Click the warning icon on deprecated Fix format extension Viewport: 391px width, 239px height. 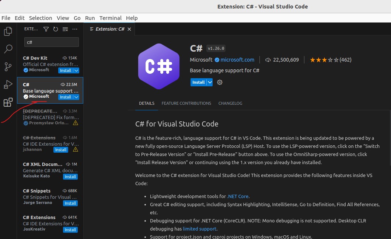tap(76, 123)
